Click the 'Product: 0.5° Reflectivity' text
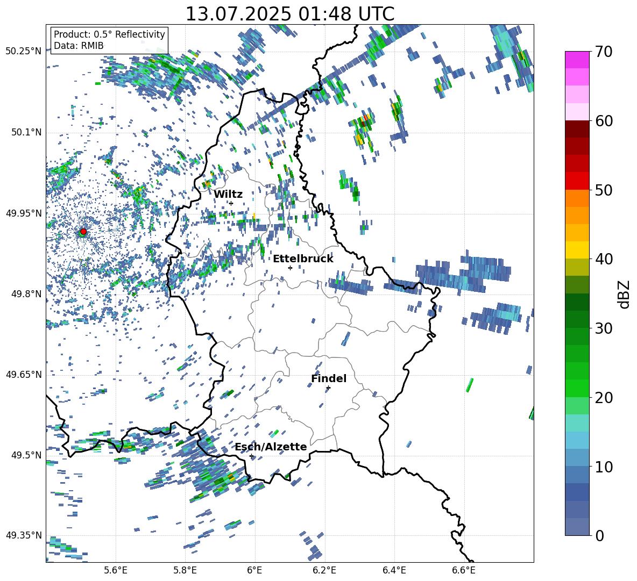 [109, 34]
